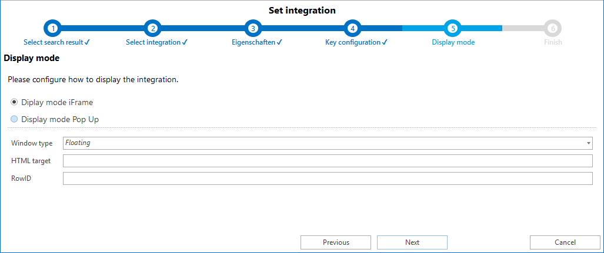Jump to Select integration step label

(156, 42)
